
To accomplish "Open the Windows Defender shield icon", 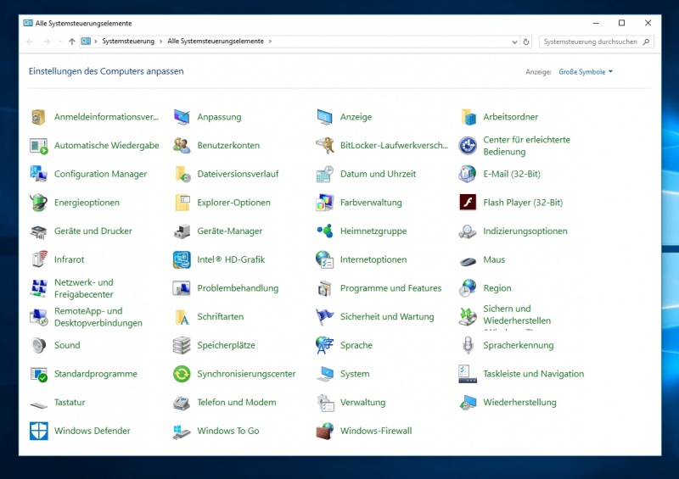I will (38, 431).
